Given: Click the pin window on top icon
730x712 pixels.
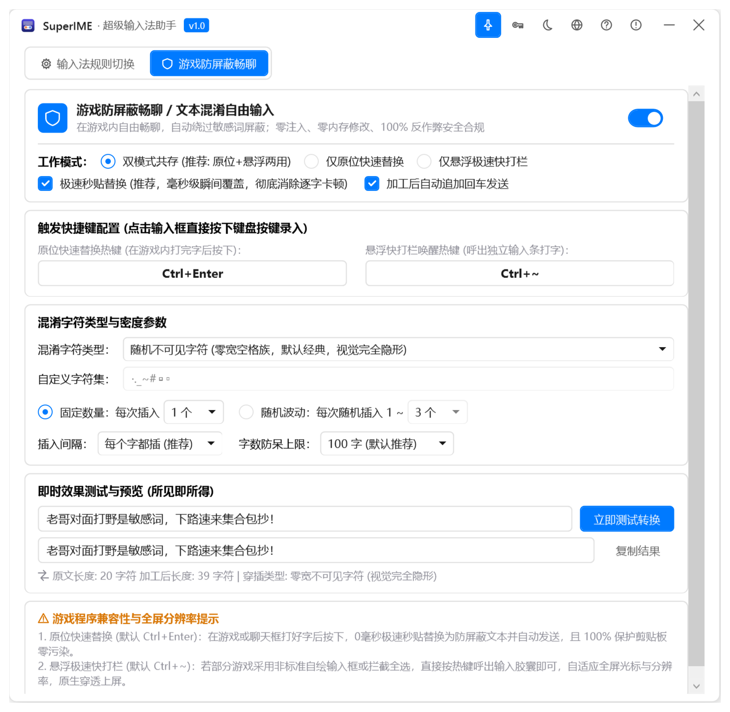Looking at the screenshot, I should (488, 25).
